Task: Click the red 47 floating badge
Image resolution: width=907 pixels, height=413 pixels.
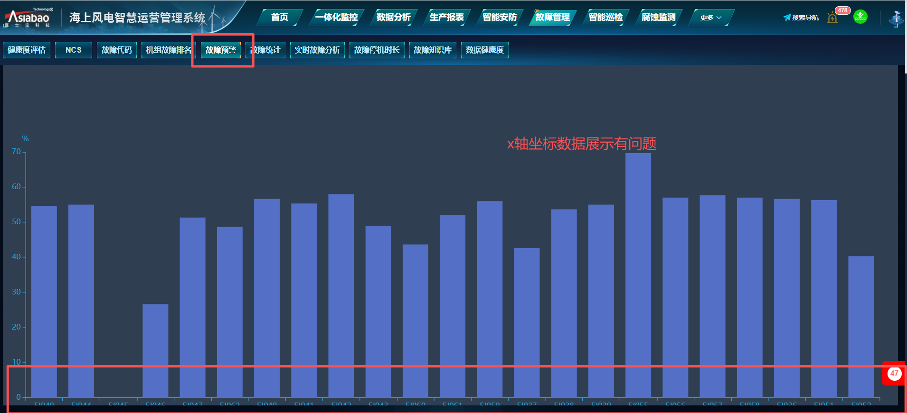Action: (x=894, y=374)
